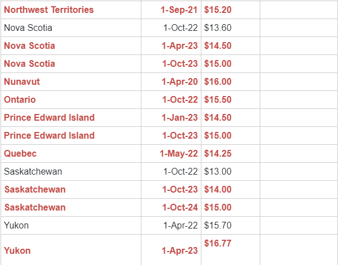Click the Northwest Territories cell
This screenshot has height=265, width=340.
(x=49, y=10)
